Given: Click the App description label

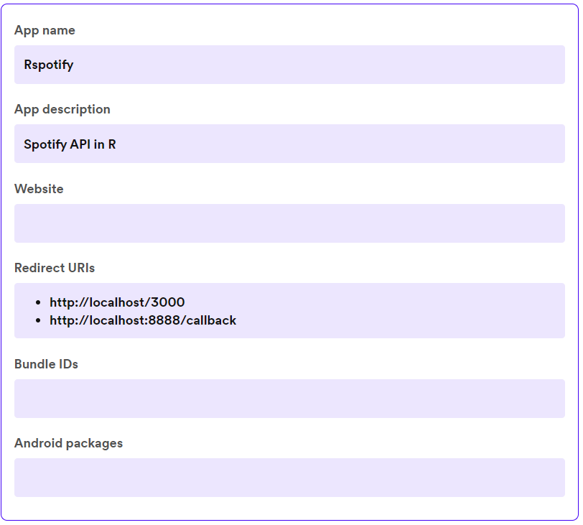Looking at the screenshot, I should tap(62, 109).
